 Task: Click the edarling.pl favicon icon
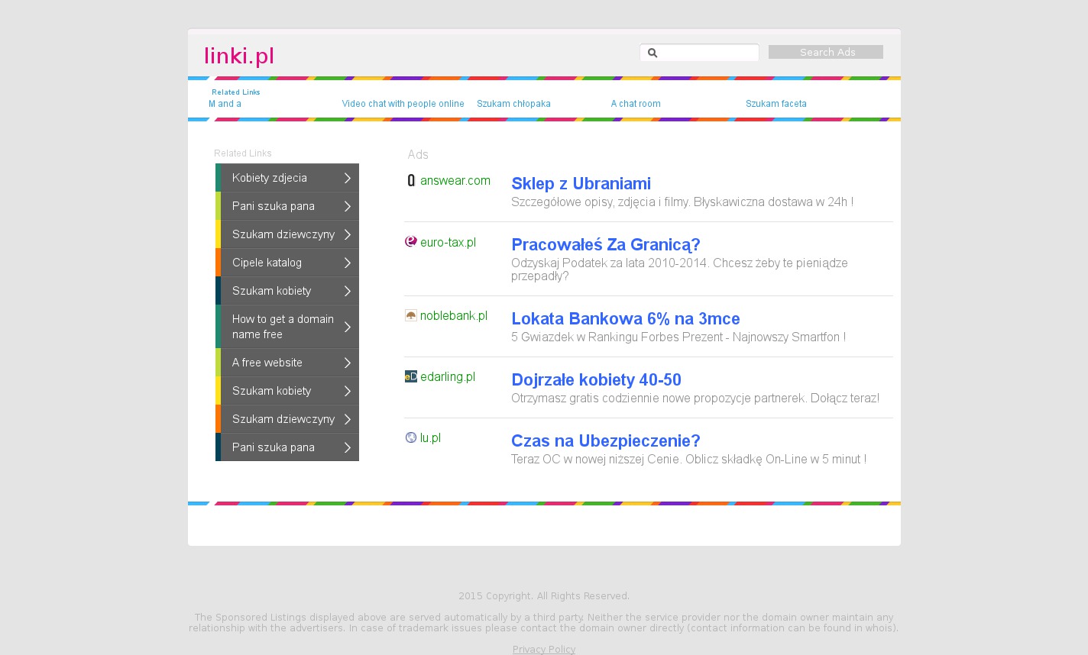pyautogui.click(x=411, y=376)
